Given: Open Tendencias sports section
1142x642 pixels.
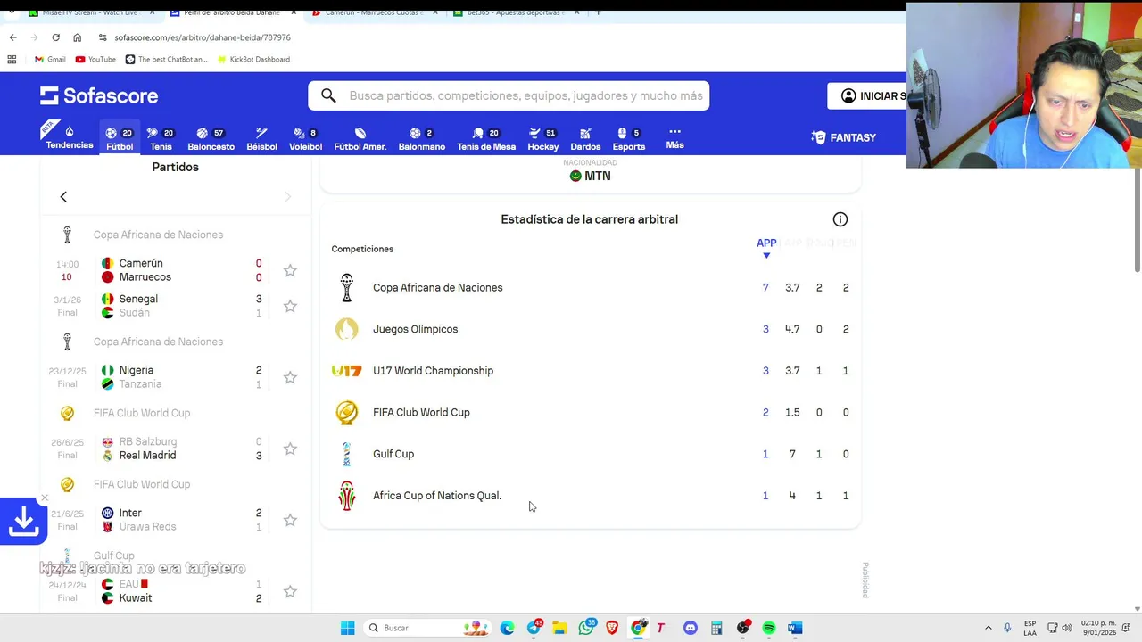Looking at the screenshot, I should click(x=70, y=137).
